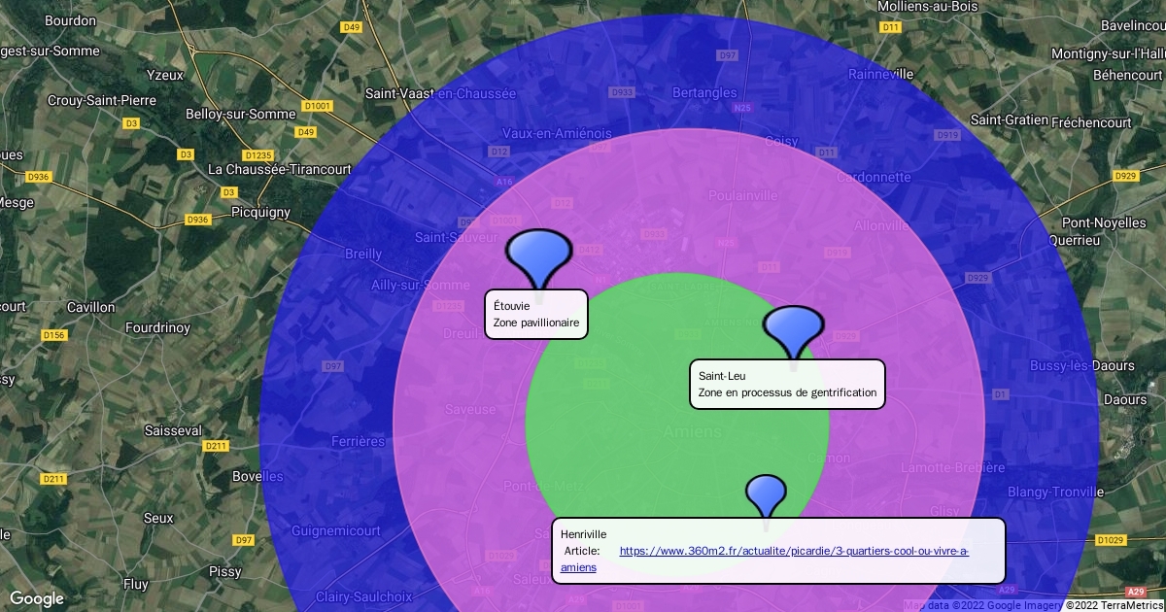Click the Saint-Vaast-en-Chaussée place label

point(440,93)
